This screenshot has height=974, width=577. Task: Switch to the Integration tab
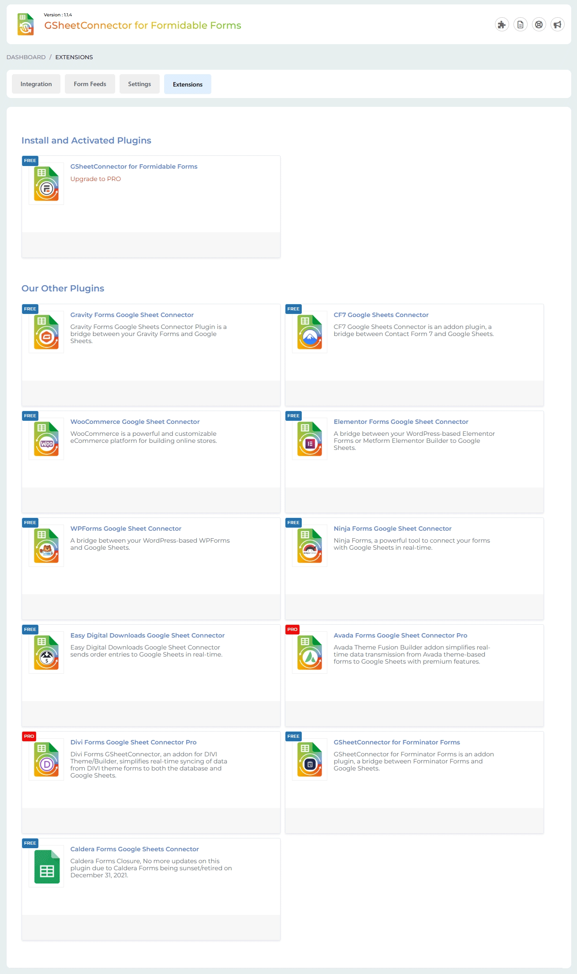pos(36,84)
